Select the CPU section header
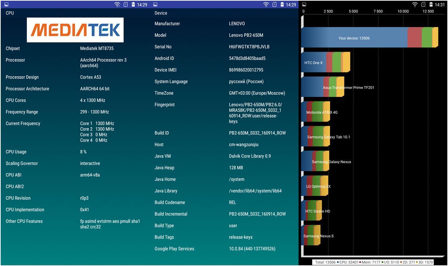448x266 pixels. (x=10, y=13)
